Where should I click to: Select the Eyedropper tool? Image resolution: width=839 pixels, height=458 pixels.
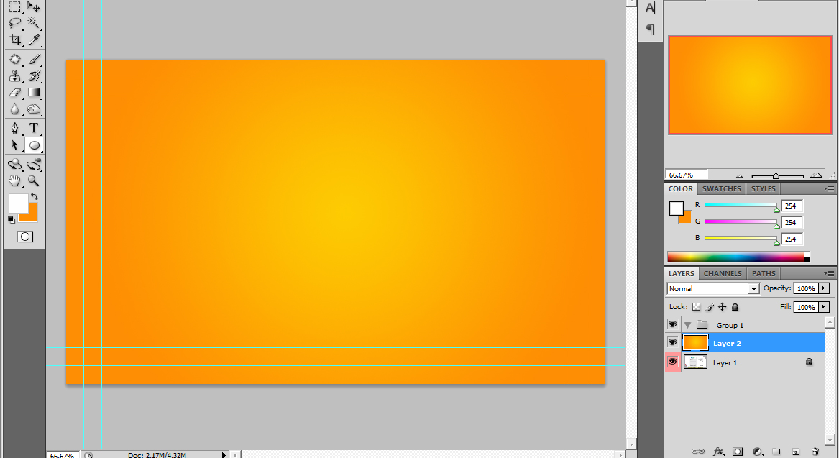pyautogui.click(x=33, y=39)
